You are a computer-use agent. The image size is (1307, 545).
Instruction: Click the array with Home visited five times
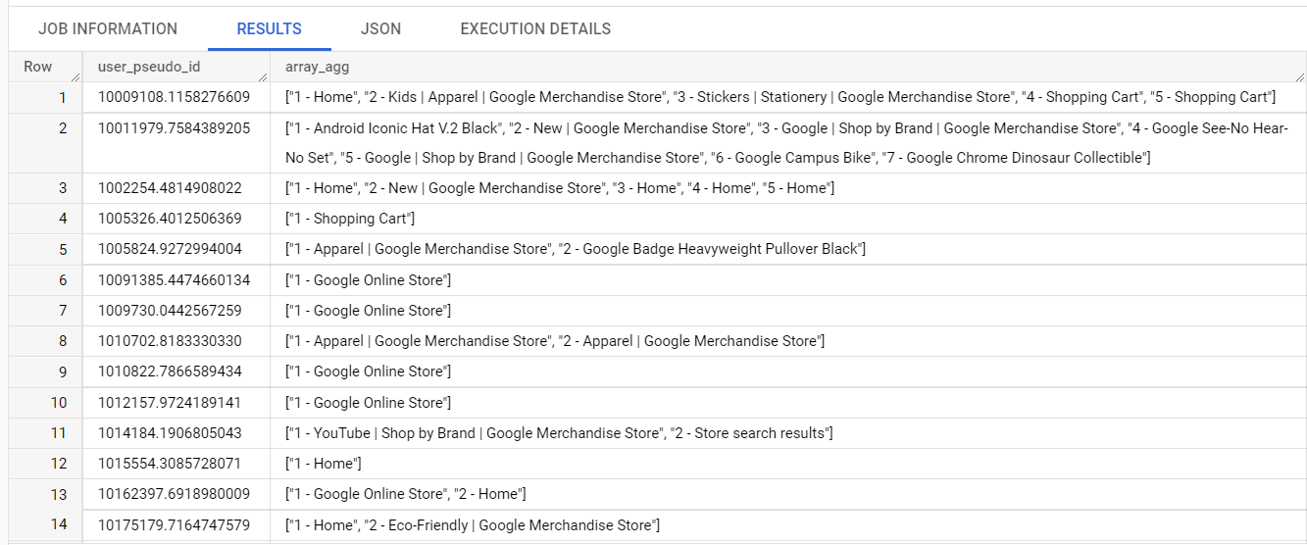560,188
